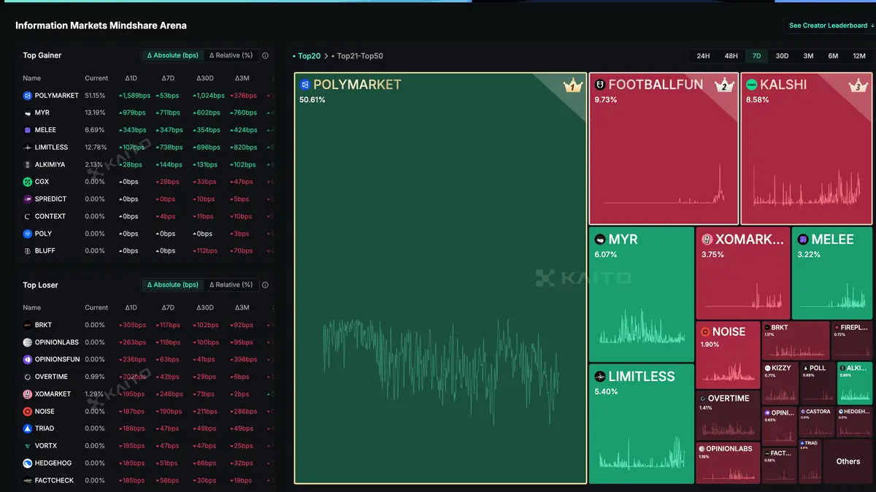
Task: Sort Top Loser by Δ3M column
Action: point(242,308)
